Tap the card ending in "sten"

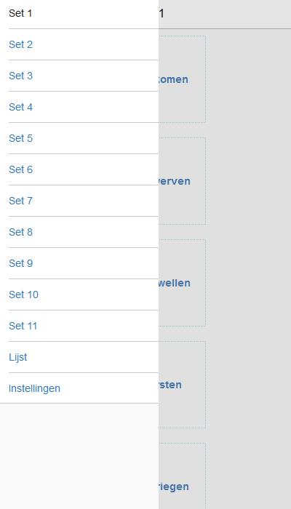point(182,385)
